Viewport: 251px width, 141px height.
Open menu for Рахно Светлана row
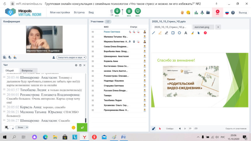pyautogui.click(x=93, y=32)
